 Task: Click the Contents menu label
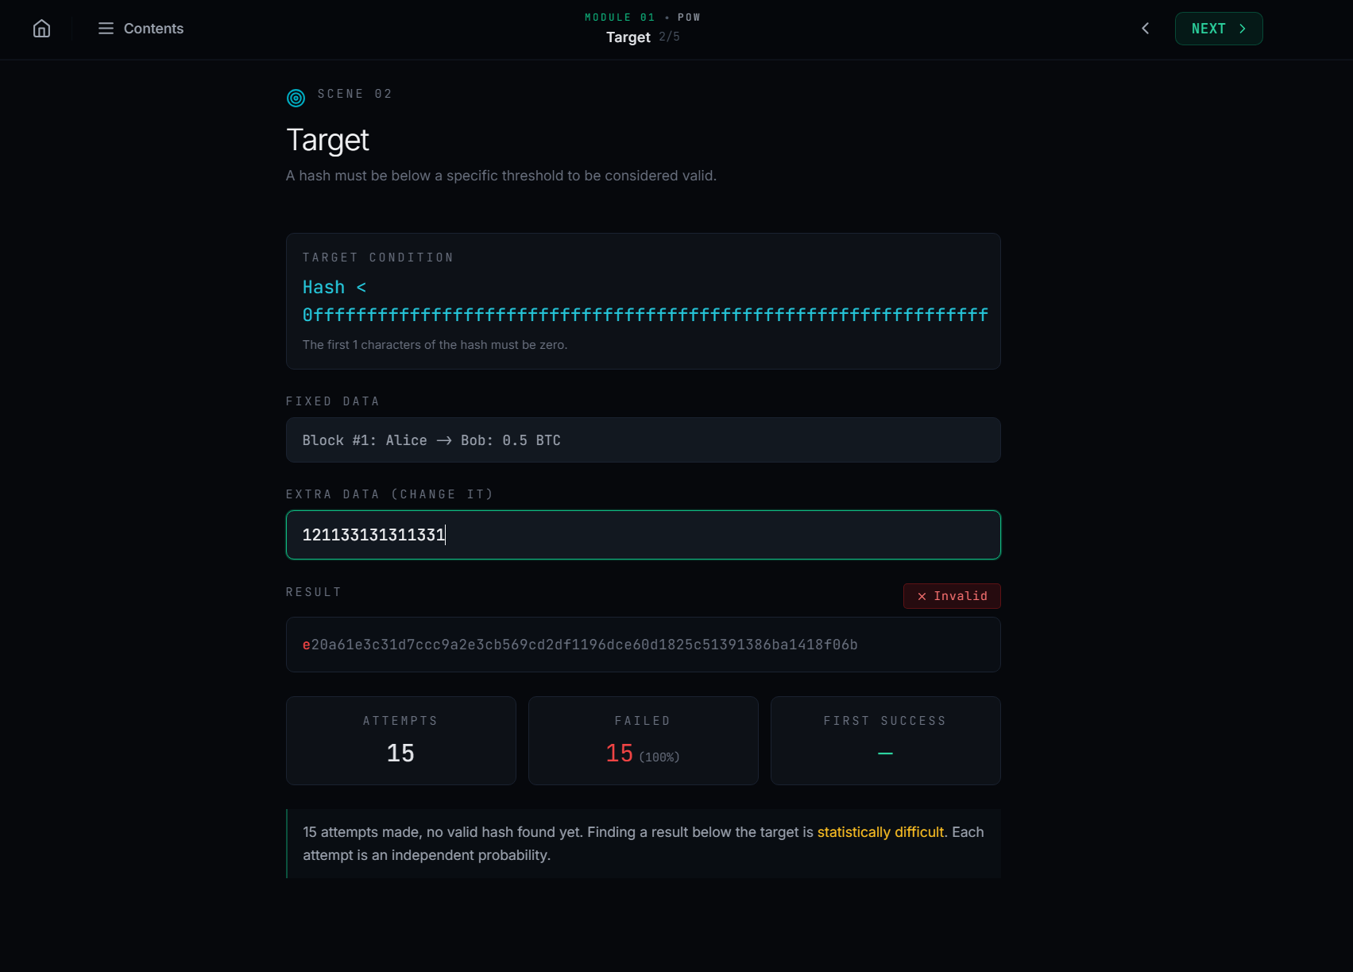[153, 28]
